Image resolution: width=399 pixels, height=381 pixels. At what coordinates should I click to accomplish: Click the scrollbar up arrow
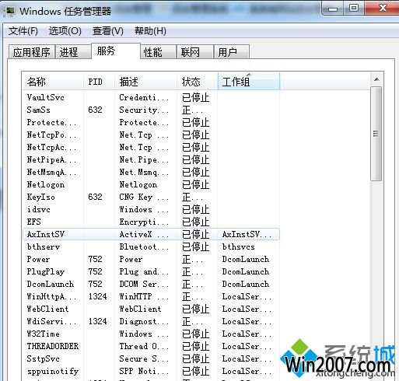(x=376, y=79)
